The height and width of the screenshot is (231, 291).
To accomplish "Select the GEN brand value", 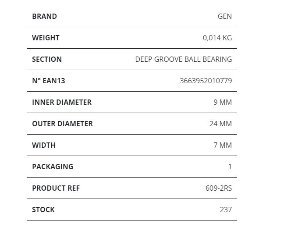I will [x=225, y=16].
